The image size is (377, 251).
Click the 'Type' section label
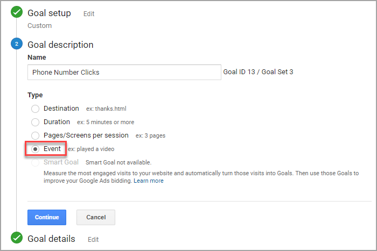(x=35, y=95)
